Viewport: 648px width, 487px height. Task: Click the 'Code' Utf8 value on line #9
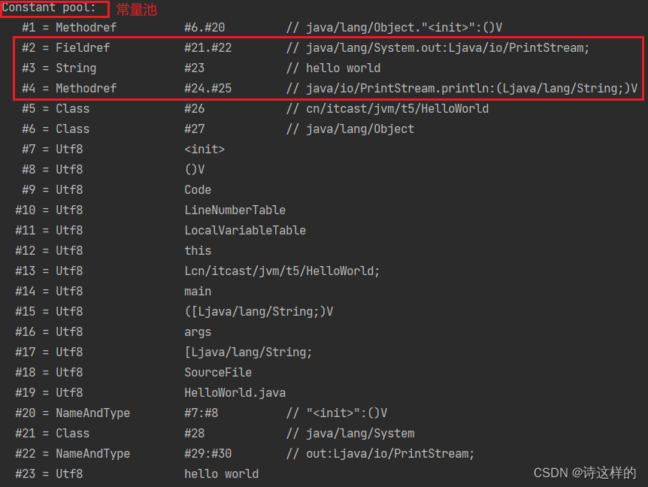[198, 189]
